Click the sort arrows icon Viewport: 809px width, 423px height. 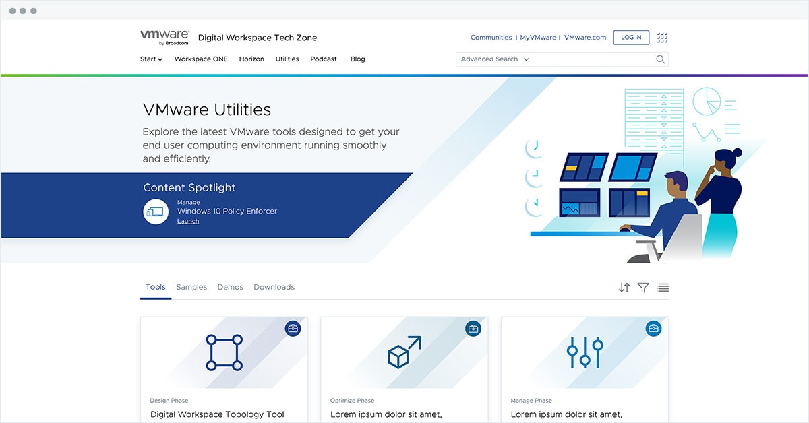point(624,288)
